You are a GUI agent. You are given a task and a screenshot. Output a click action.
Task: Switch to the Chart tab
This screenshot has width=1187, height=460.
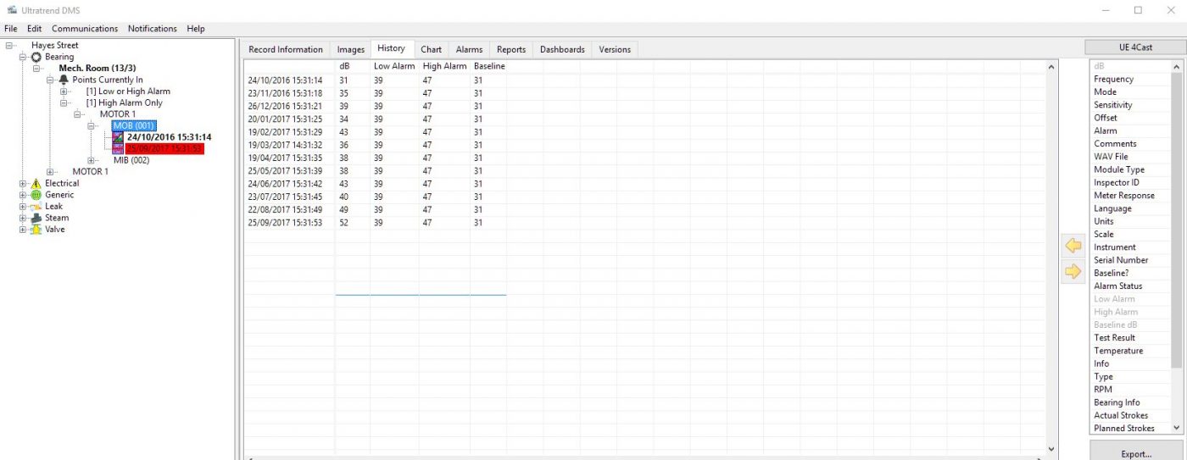coord(431,49)
